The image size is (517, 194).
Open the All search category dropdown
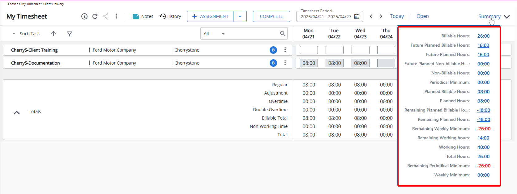[x=214, y=34]
